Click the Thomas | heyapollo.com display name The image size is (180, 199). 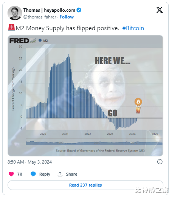49,10
